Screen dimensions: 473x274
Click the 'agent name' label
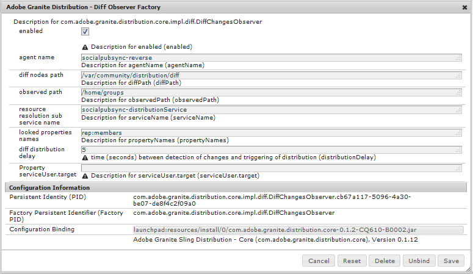[x=37, y=57]
